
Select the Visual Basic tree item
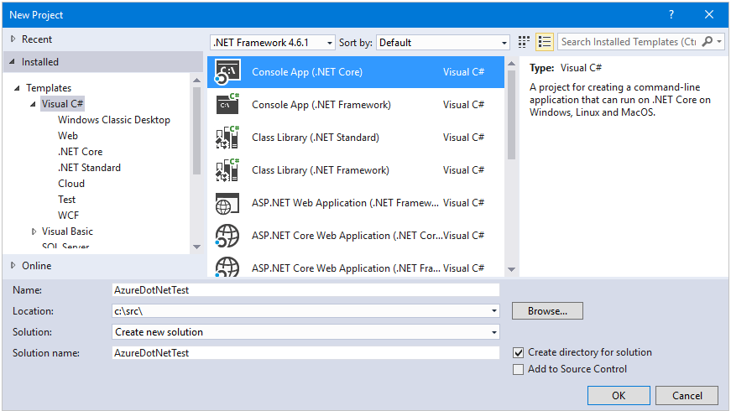point(67,232)
